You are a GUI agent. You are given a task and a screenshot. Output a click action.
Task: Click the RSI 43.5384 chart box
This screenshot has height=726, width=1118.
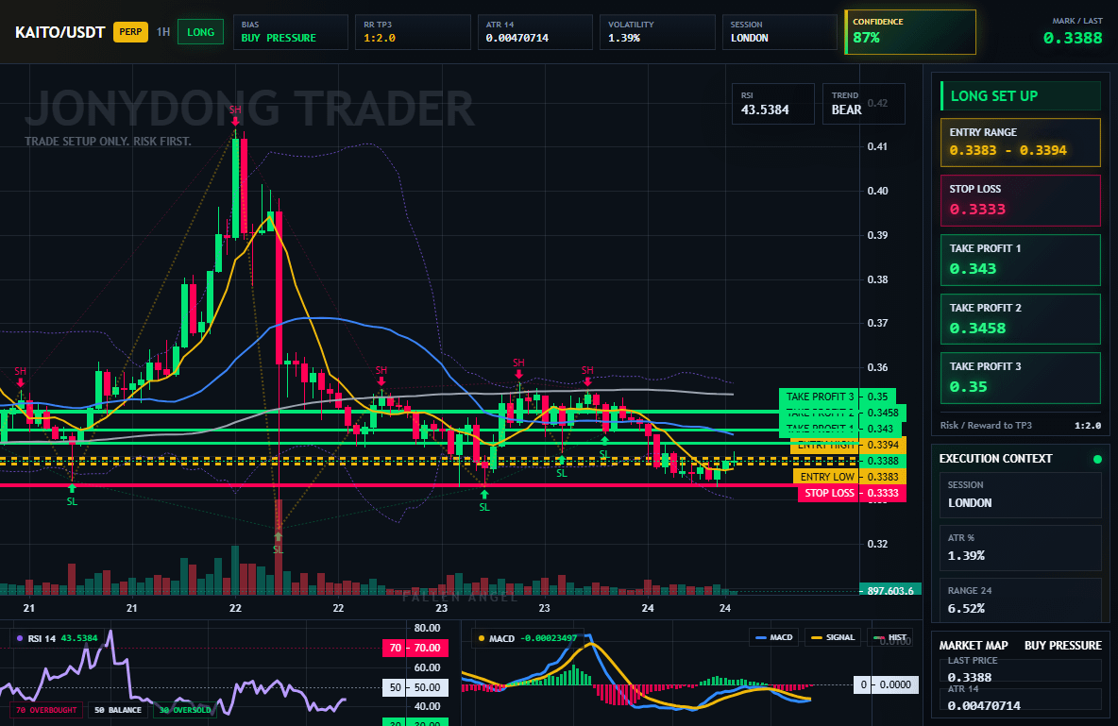point(773,104)
